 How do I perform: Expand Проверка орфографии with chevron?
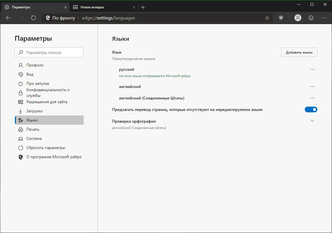tap(312, 121)
